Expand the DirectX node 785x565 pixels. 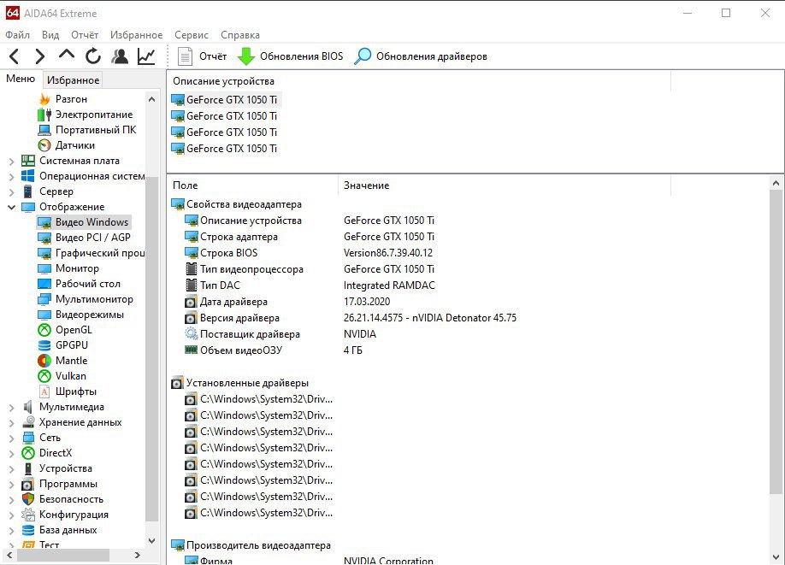[x=11, y=453]
